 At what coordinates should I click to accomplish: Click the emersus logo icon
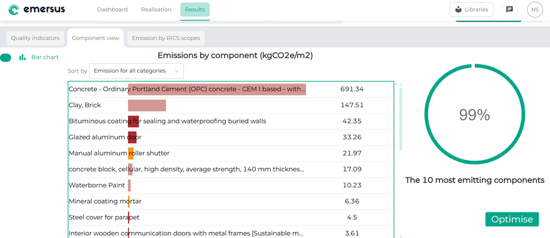click(x=14, y=10)
